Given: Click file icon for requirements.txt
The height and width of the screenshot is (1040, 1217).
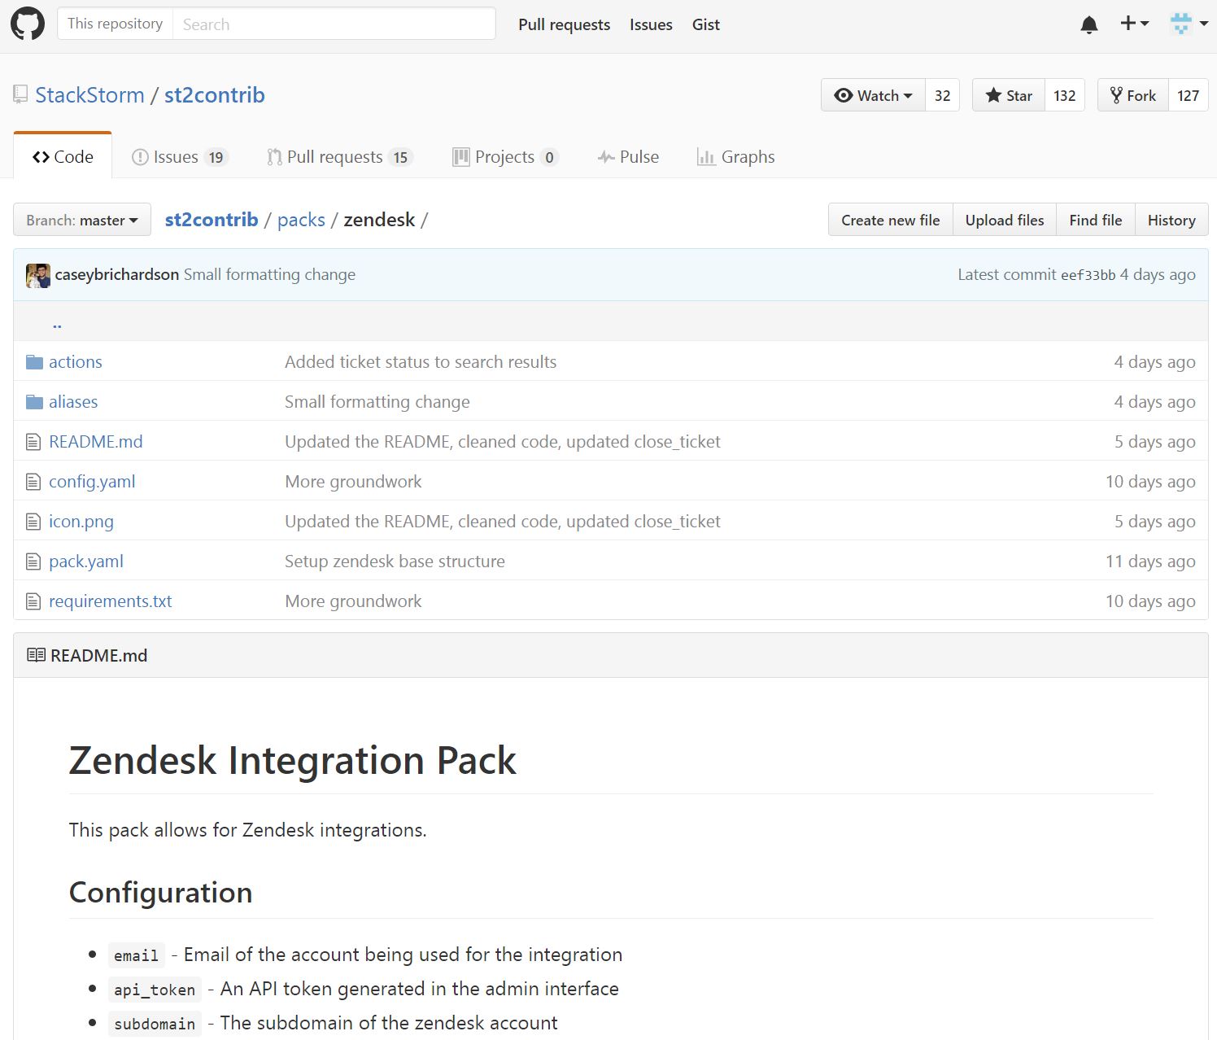Looking at the screenshot, I should pos(33,601).
